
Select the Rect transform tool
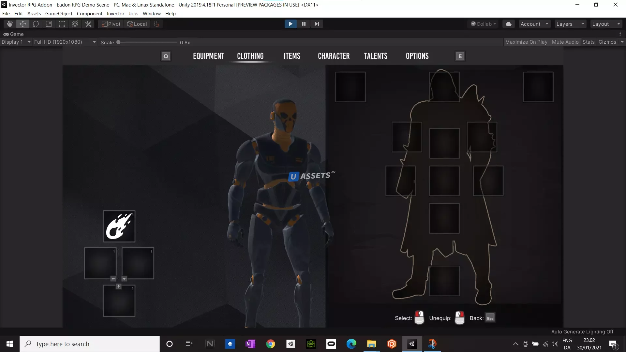click(62, 24)
